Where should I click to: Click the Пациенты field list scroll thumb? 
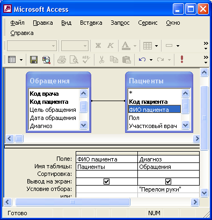[185, 106]
